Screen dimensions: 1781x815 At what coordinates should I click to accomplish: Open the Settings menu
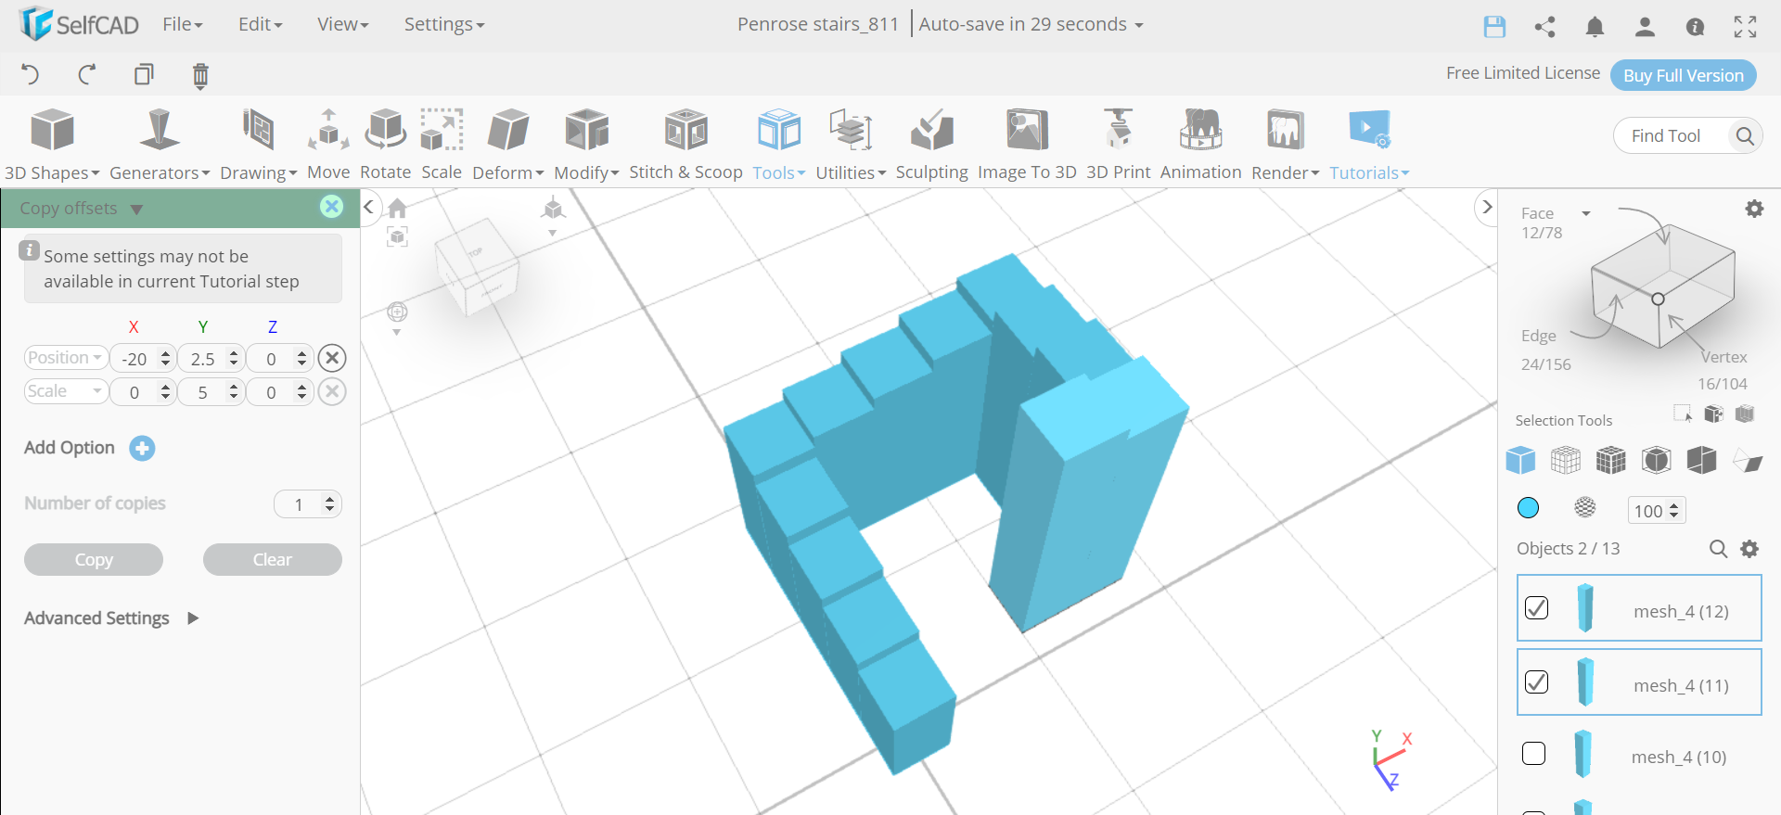[443, 25]
